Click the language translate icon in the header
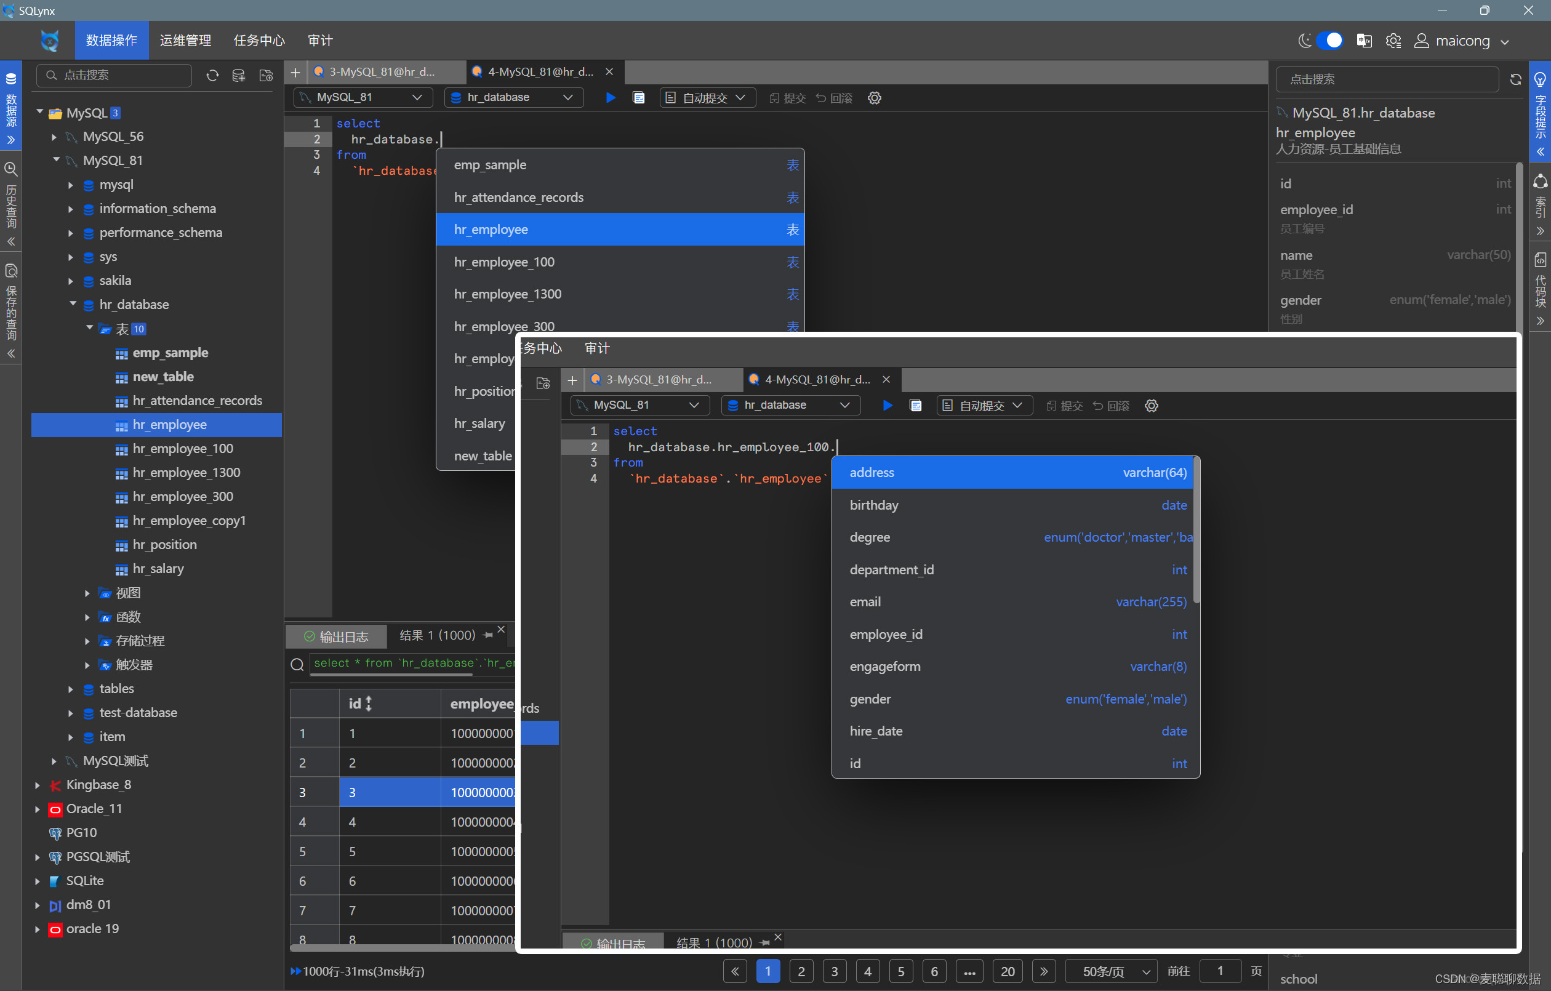Image resolution: width=1551 pixels, height=991 pixels. (x=1363, y=41)
